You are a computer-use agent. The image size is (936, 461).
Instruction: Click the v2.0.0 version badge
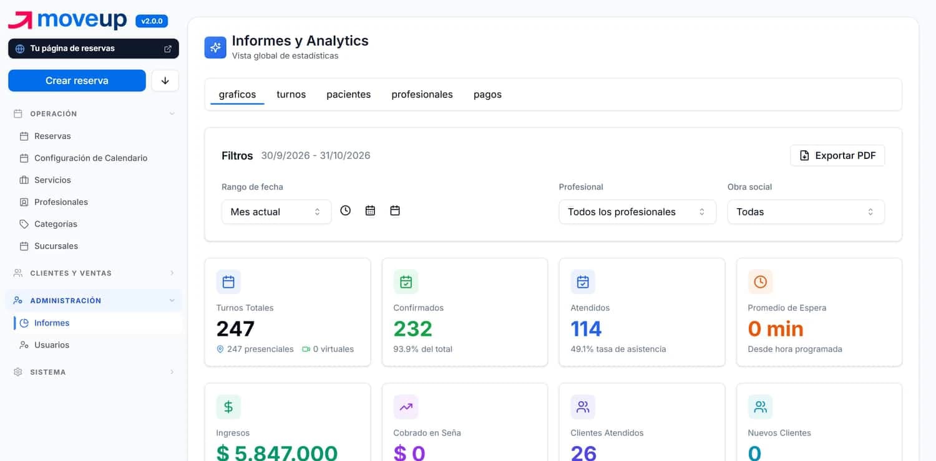152,21
